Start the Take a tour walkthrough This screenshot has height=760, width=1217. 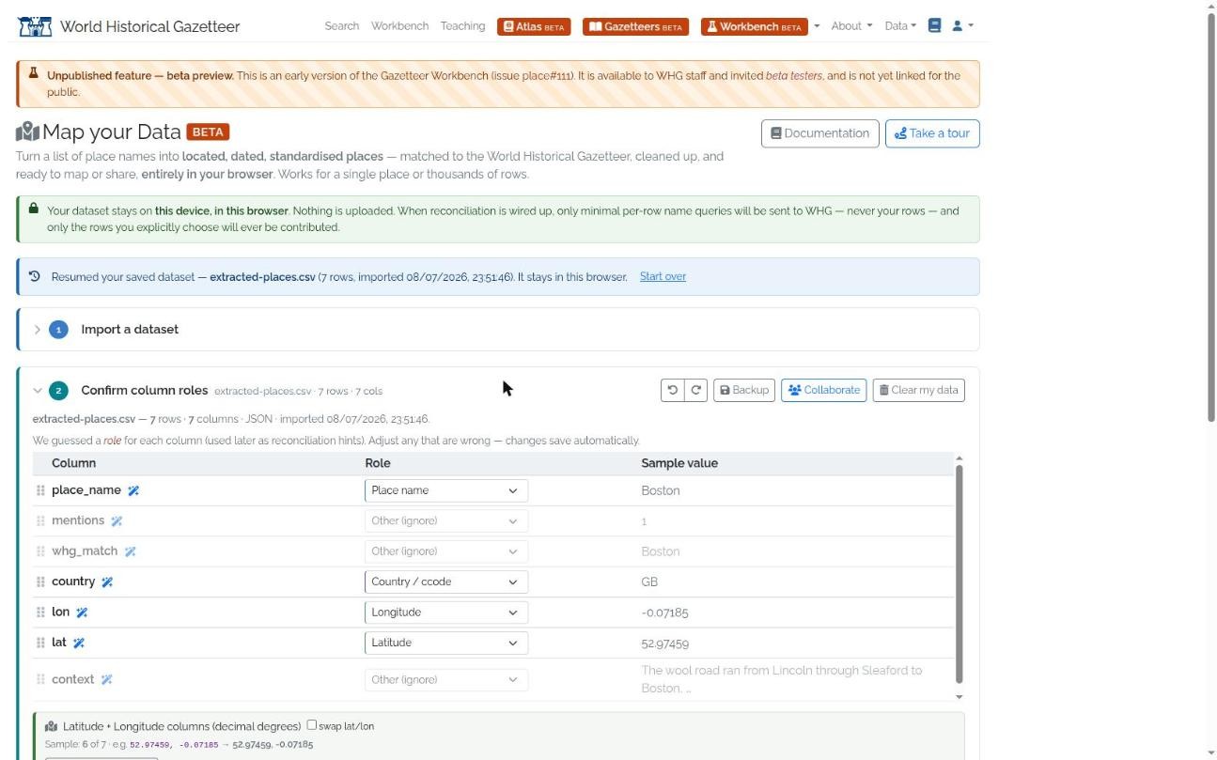932,133
